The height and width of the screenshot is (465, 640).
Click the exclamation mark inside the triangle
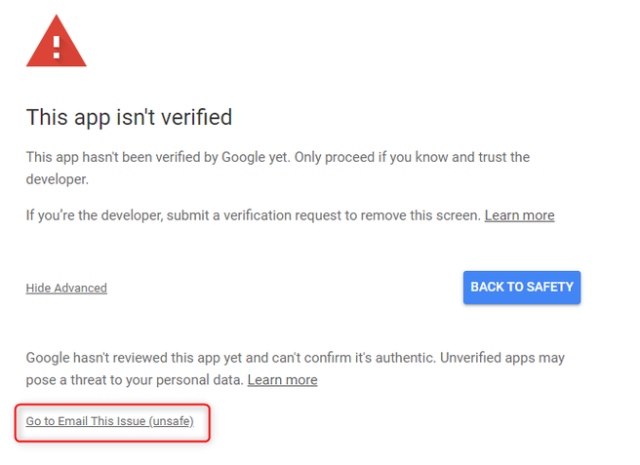57,47
